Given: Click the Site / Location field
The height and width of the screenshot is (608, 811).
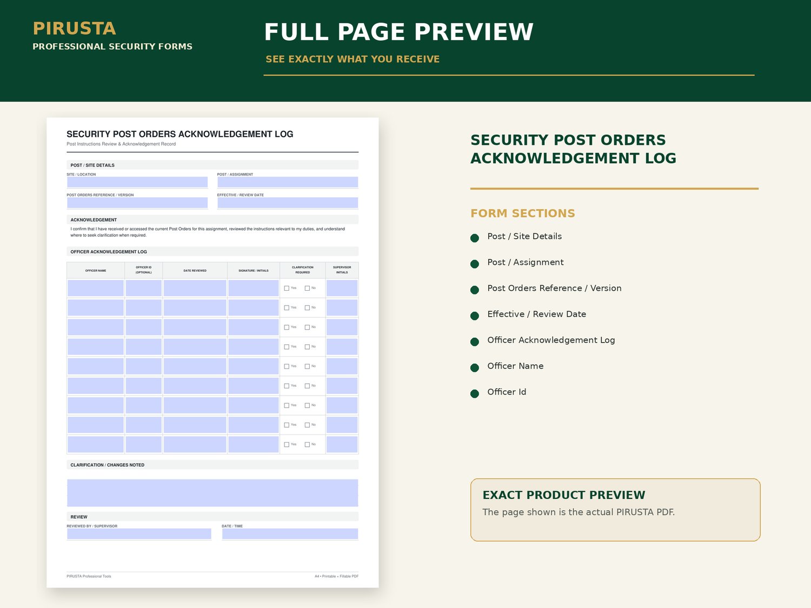Looking at the screenshot, I should coord(137,182).
